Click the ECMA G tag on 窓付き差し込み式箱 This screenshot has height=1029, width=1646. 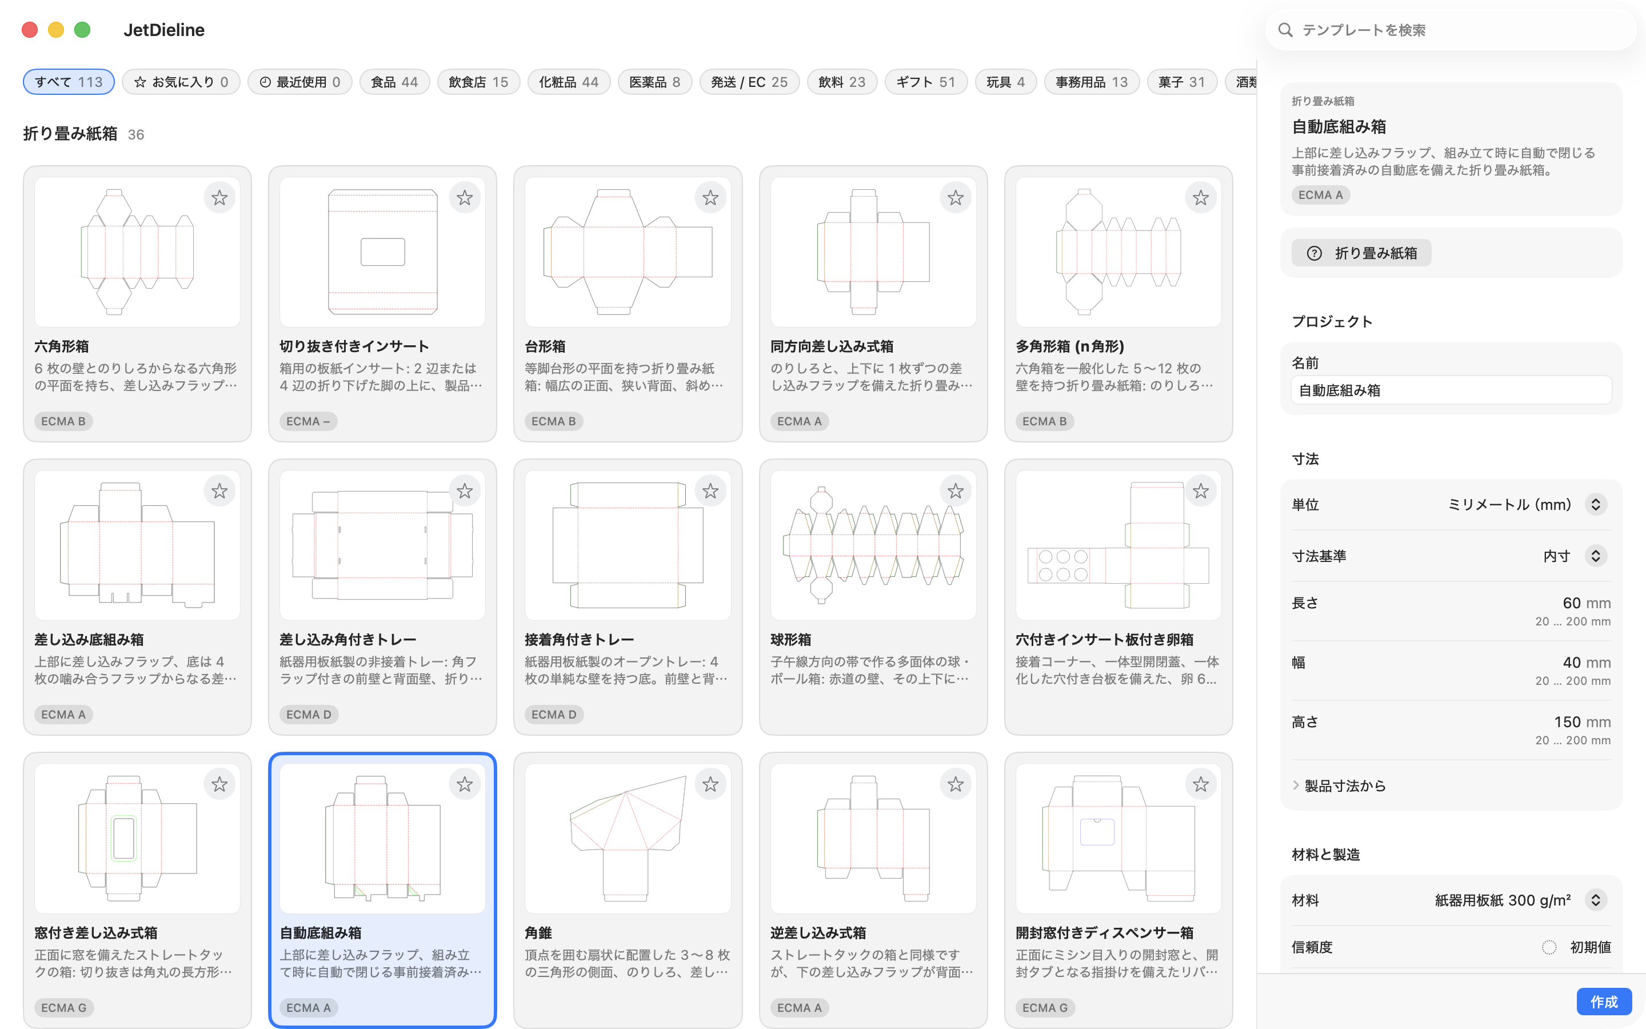coord(64,1008)
